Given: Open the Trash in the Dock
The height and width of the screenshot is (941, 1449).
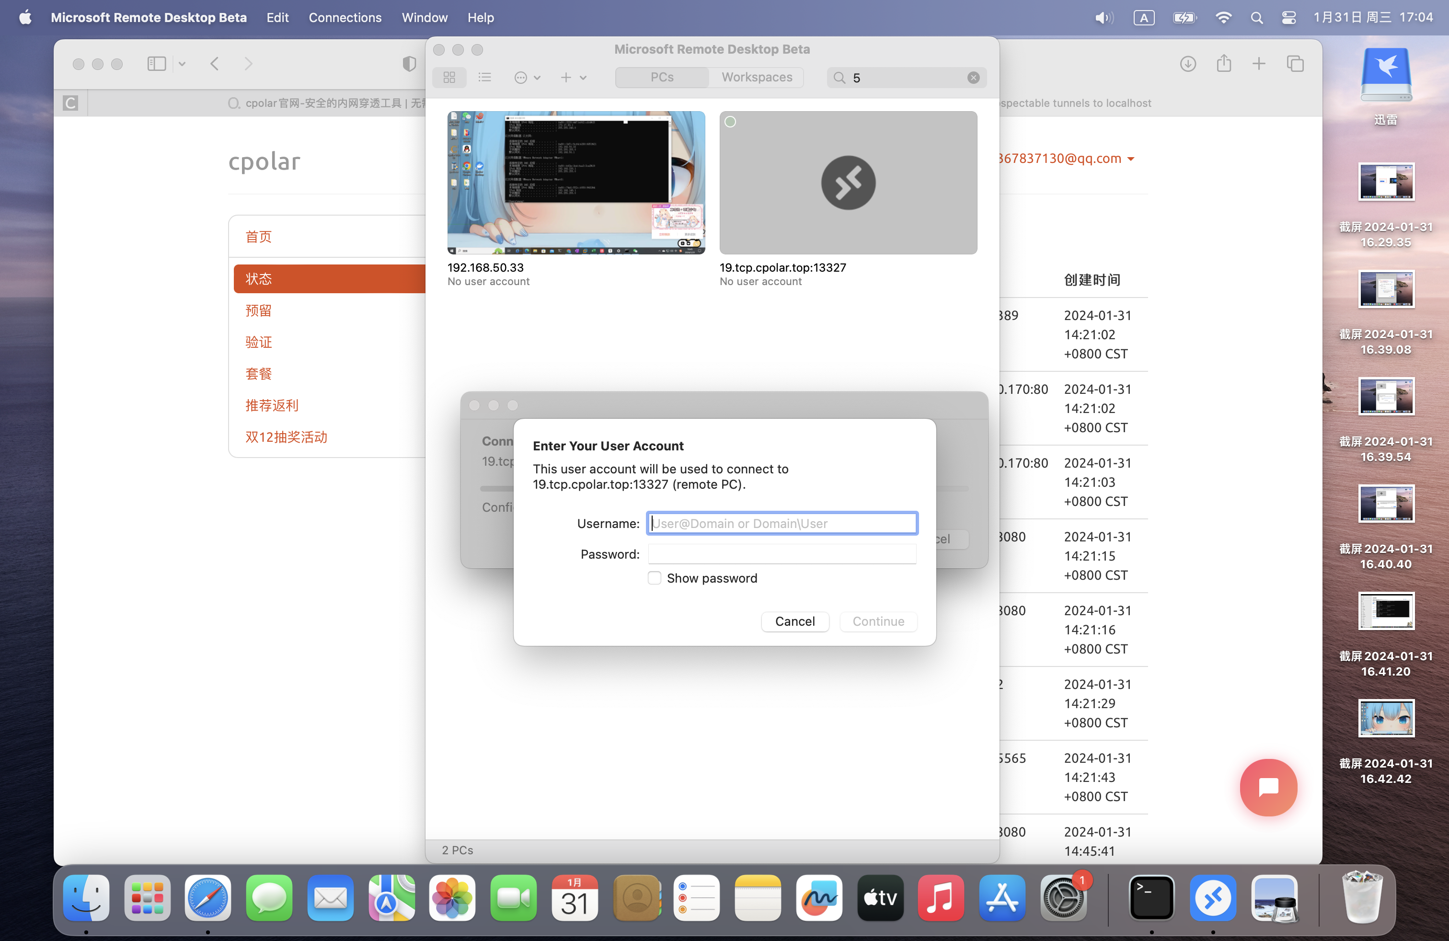Looking at the screenshot, I should click(x=1363, y=898).
